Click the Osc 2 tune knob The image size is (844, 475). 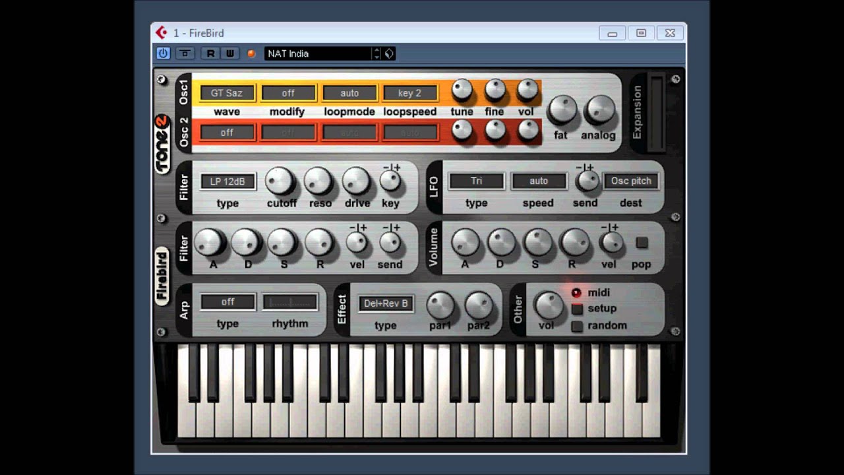[x=462, y=131]
